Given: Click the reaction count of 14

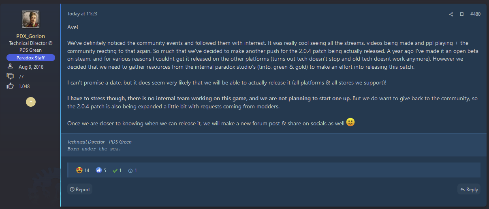Looking at the screenshot, I should tap(87, 170).
